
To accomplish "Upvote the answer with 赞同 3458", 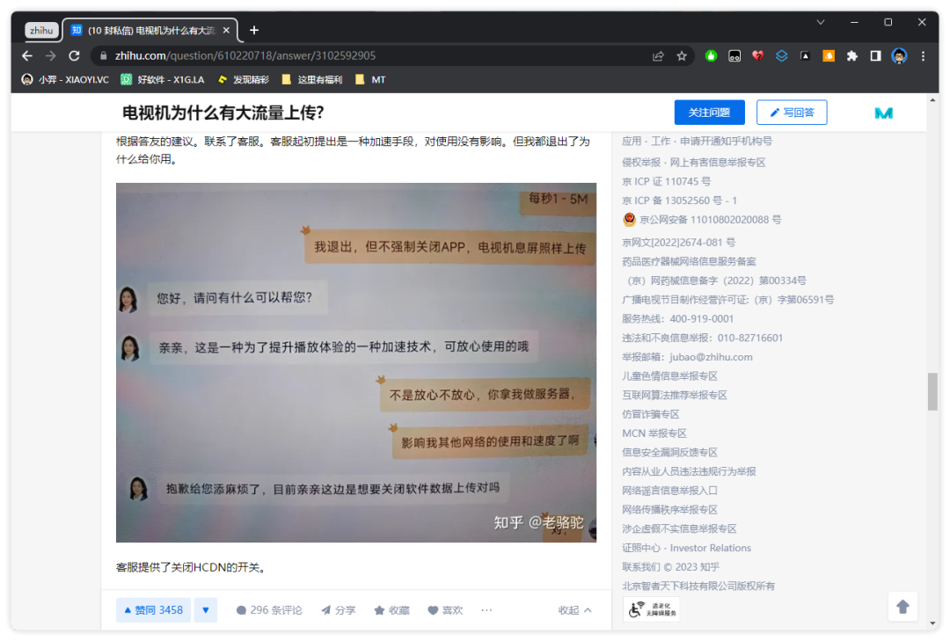I will point(153,610).
